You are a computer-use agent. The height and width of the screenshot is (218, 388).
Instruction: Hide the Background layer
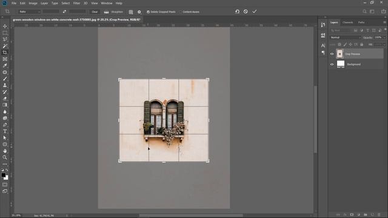(332, 64)
